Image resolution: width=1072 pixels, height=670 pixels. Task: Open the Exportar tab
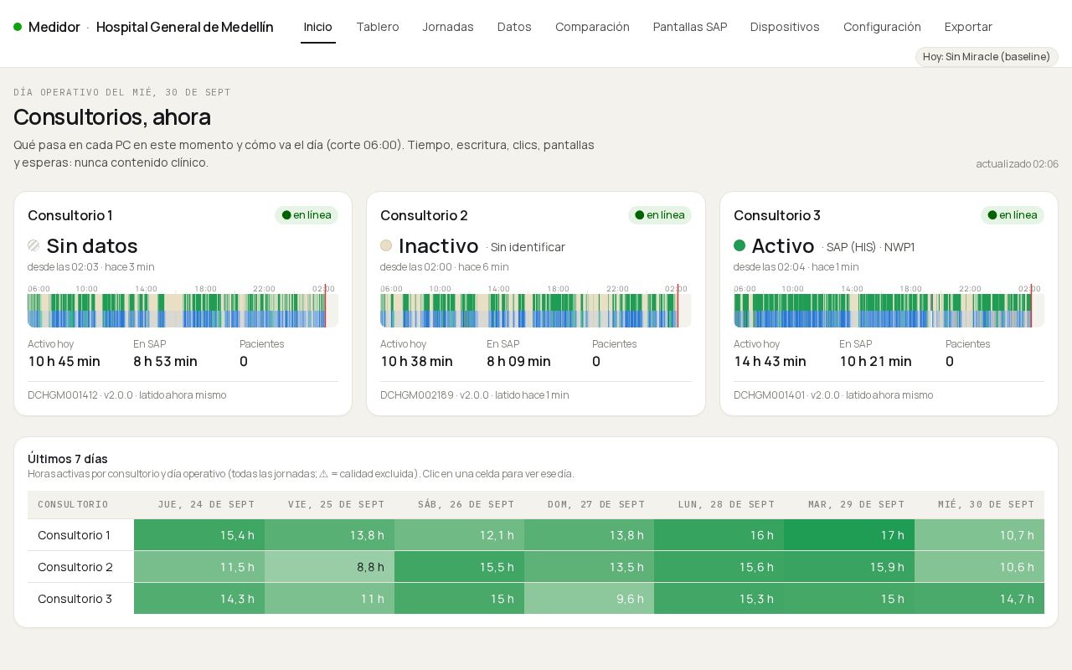click(x=968, y=27)
